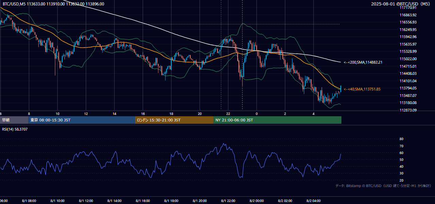435x204 pixels.
Task: Click hour 22 on price chart time axis
Action: [228, 114]
